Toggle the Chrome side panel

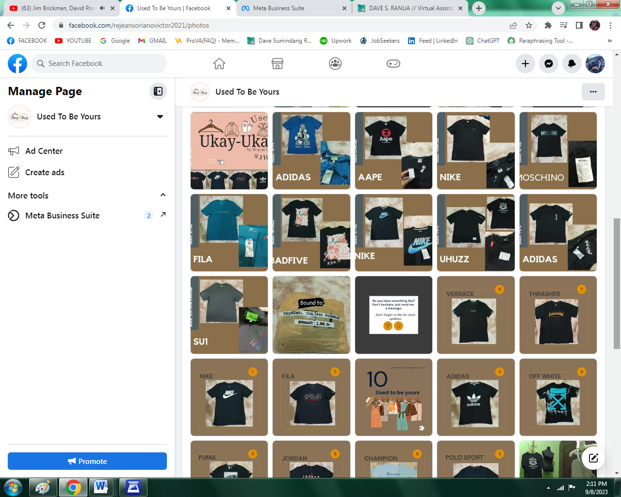click(579, 25)
